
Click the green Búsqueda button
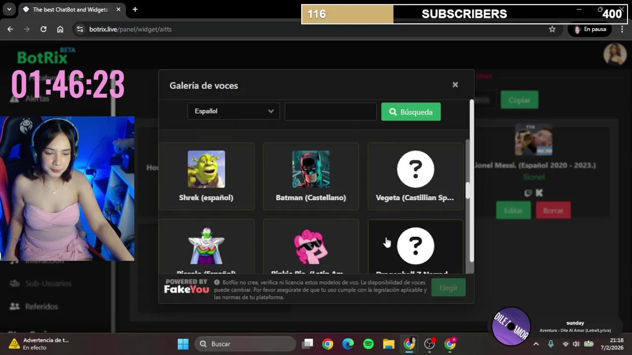(411, 112)
